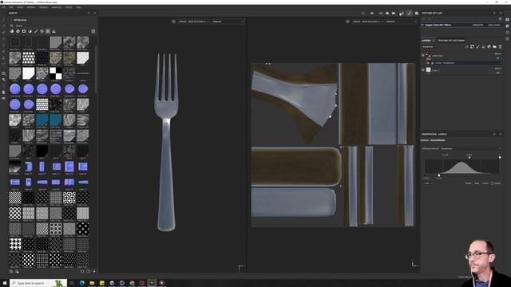Filter assets by Alphas

click(x=42, y=31)
